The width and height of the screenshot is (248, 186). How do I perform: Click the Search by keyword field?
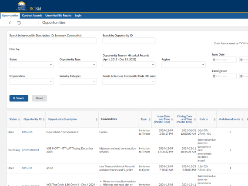click(x=53, y=41)
